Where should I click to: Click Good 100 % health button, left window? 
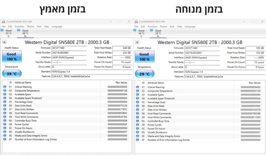click(x=12, y=57)
